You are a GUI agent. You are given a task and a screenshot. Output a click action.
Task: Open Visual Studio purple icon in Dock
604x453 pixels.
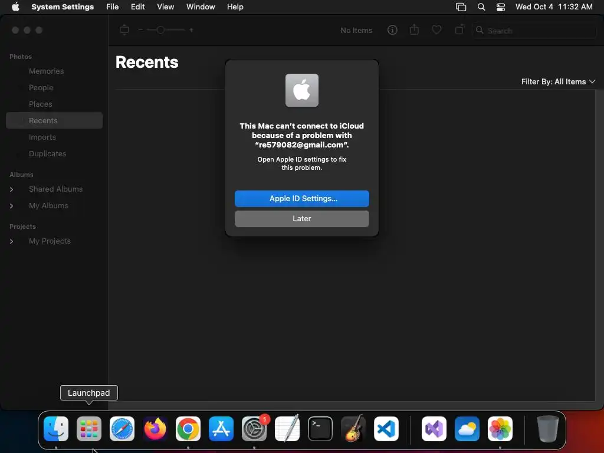point(434,429)
